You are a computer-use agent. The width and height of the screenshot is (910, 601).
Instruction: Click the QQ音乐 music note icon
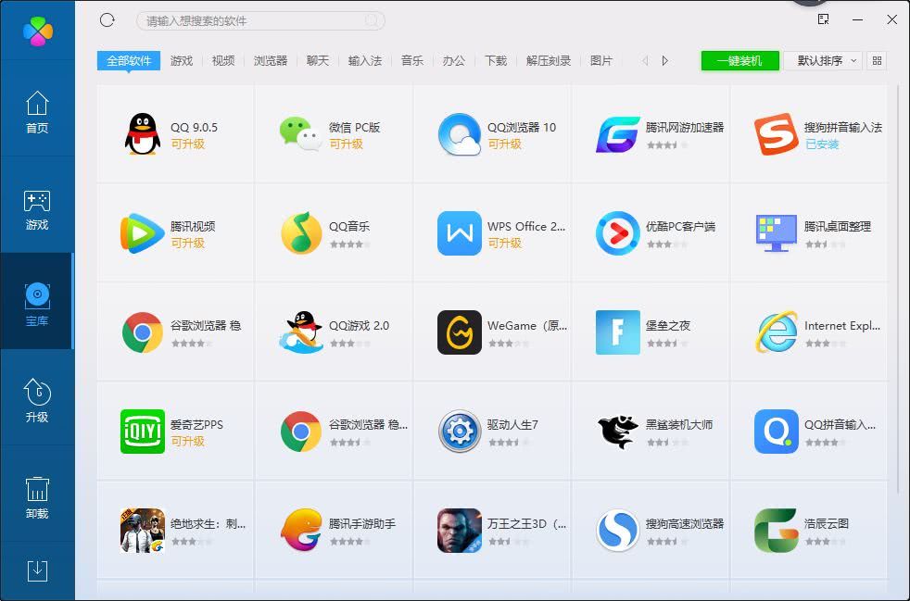pyautogui.click(x=300, y=233)
